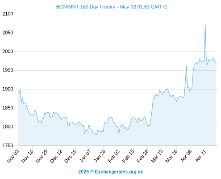
Task: Select the Jan 07 date axis label
Action: [85, 156]
